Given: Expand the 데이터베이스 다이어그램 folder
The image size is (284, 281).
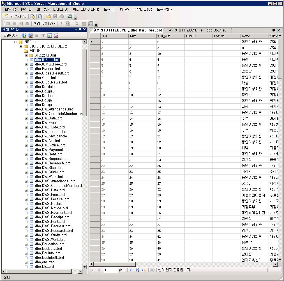Looking at the screenshot, I should click(x=21, y=46).
